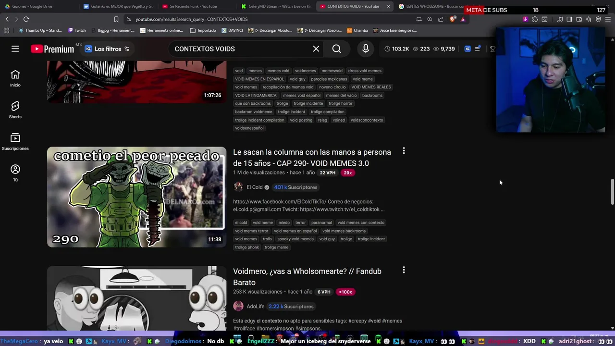
Task: Switch to Guiones - Google Drive tab
Action: pyautogui.click(x=38, y=6)
